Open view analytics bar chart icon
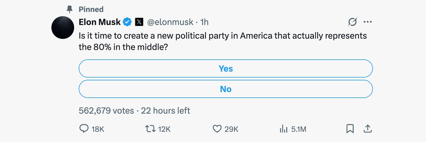The width and height of the screenshot is (426, 142). tap(284, 129)
